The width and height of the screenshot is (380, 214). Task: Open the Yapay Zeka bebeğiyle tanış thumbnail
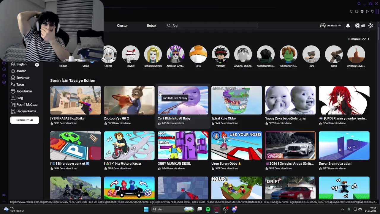point(290,100)
